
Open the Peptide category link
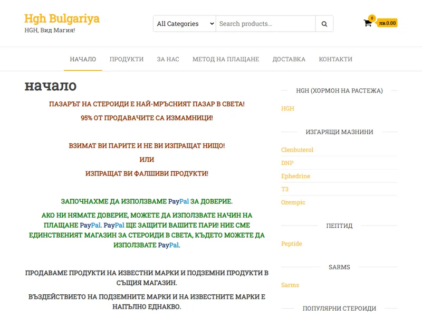tap(292, 244)
